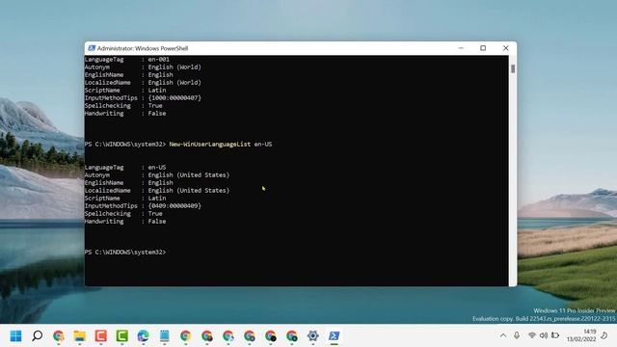Screen dimensions: 617x347
Task: Click 'English (World)' in the first LocalizedName row
Action: [174, 83]
